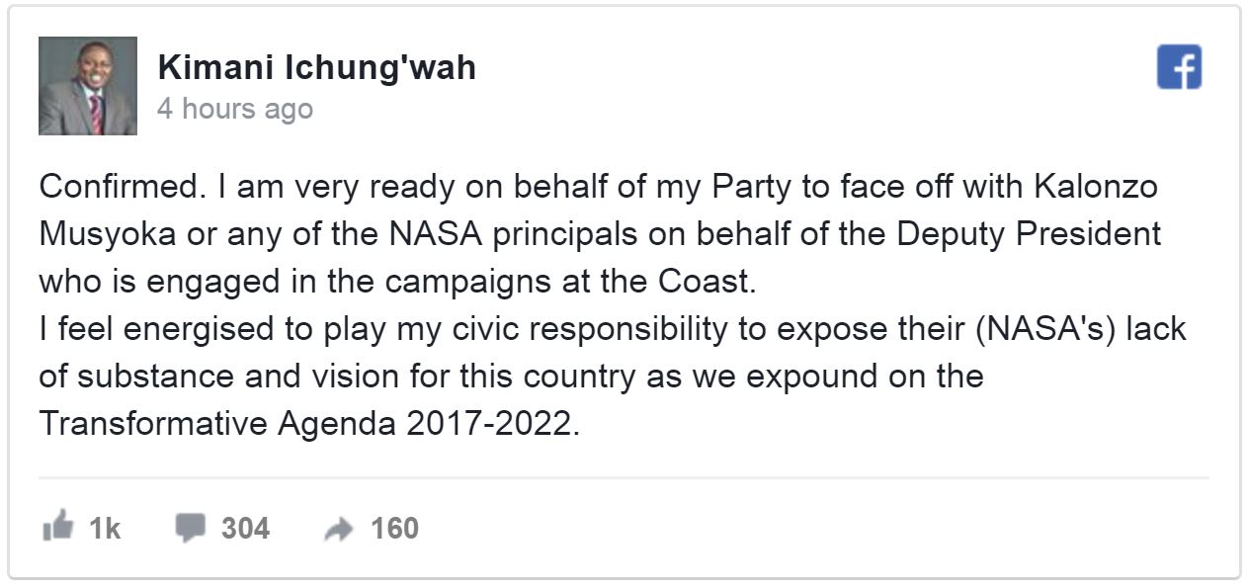Screen dimensions: 1248x588
Task: Click the comment bubble icon
Action: (x=189, y=528)
